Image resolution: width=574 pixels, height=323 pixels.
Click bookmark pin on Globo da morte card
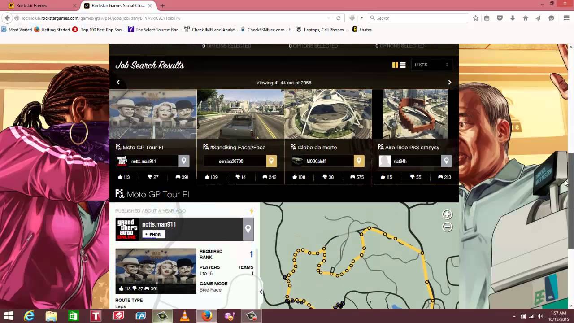point(359,161)
